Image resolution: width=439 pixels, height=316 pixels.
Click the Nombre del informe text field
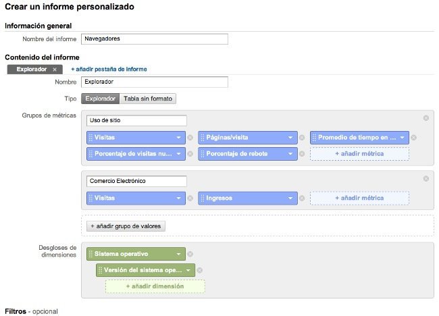point(154,38)
